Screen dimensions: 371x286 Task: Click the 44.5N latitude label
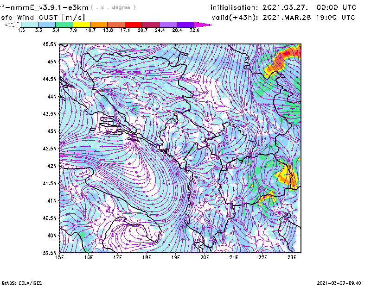tap(50, 79)
